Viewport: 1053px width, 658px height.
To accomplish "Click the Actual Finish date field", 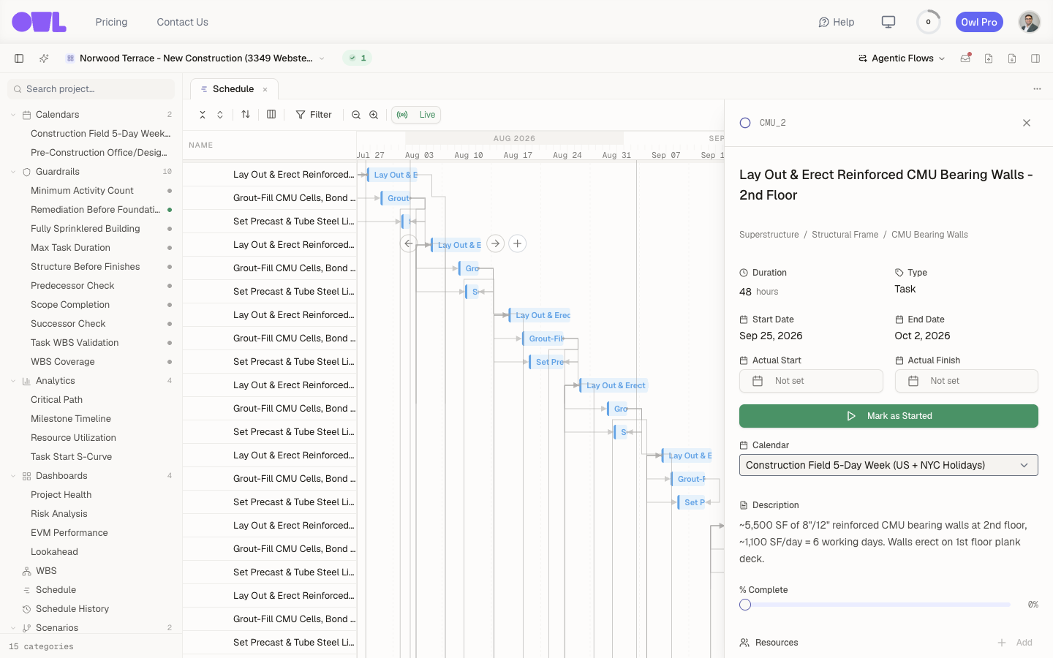I will 966,381.
